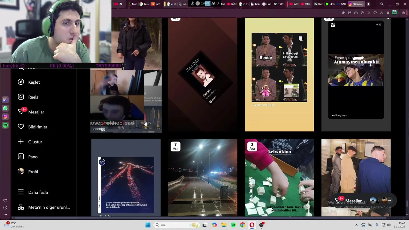
Task: Click the Opera toolbar shield icon
Action: 362,13
